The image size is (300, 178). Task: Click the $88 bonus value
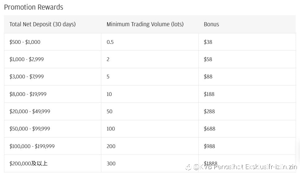click(208, 77)
